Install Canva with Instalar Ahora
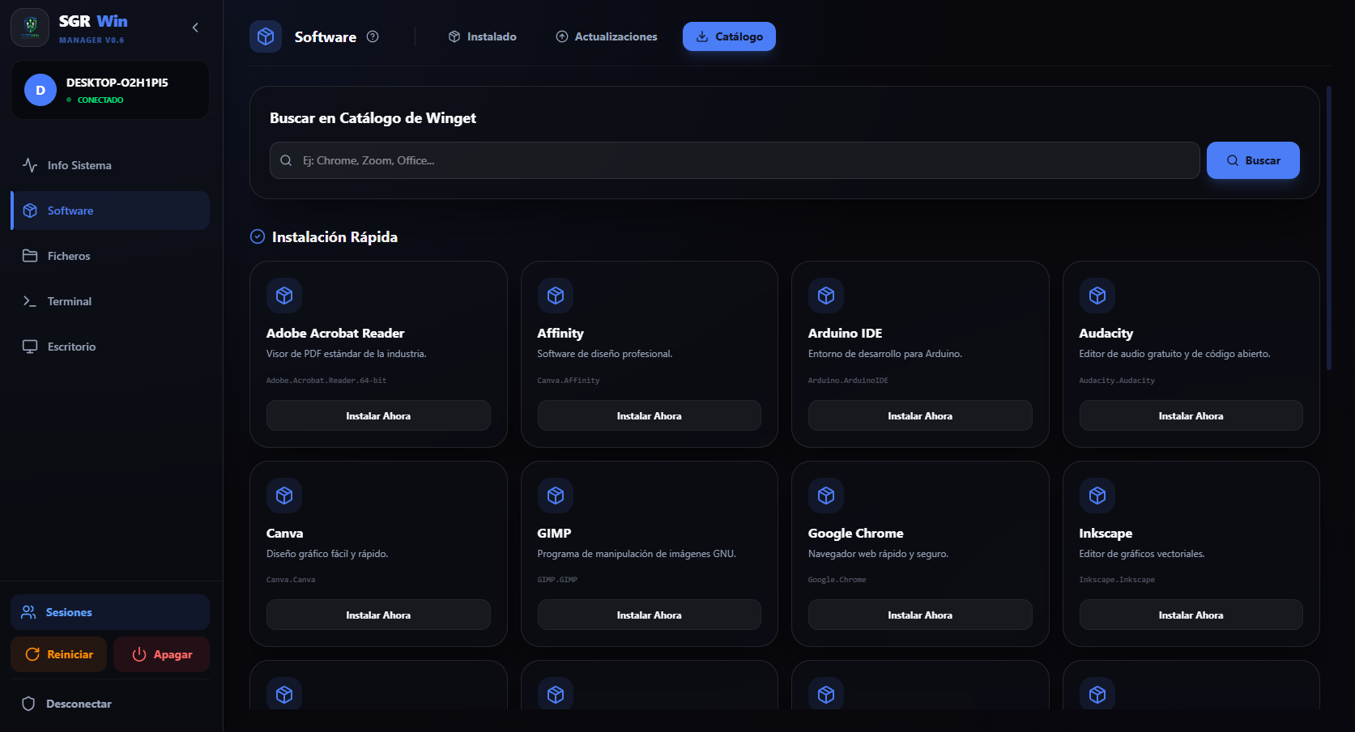 click(x=378, y=615)
